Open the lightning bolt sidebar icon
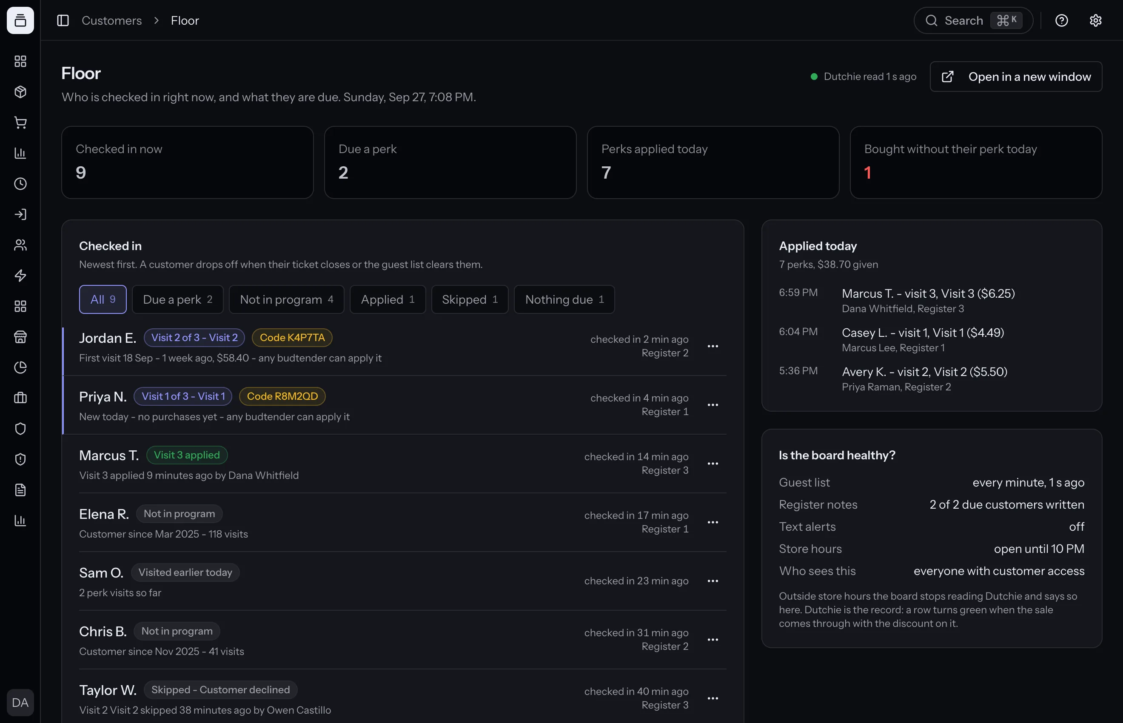The height and width of the screenshot is (723, 1123). click(x=20, y=276)
